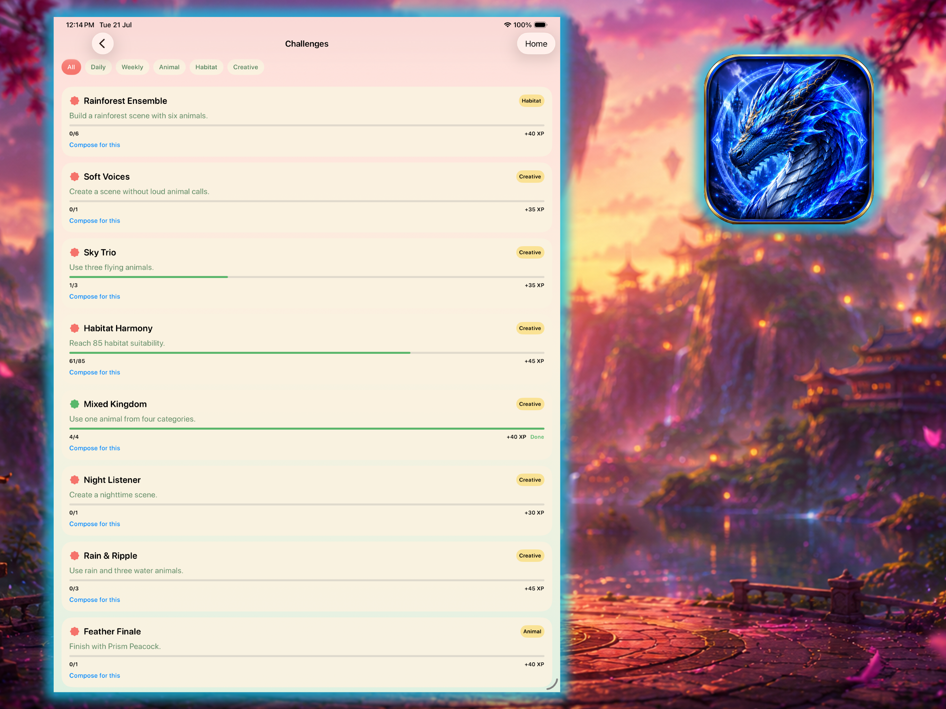Open Compose for this under Sky Trio

(95, 296)
